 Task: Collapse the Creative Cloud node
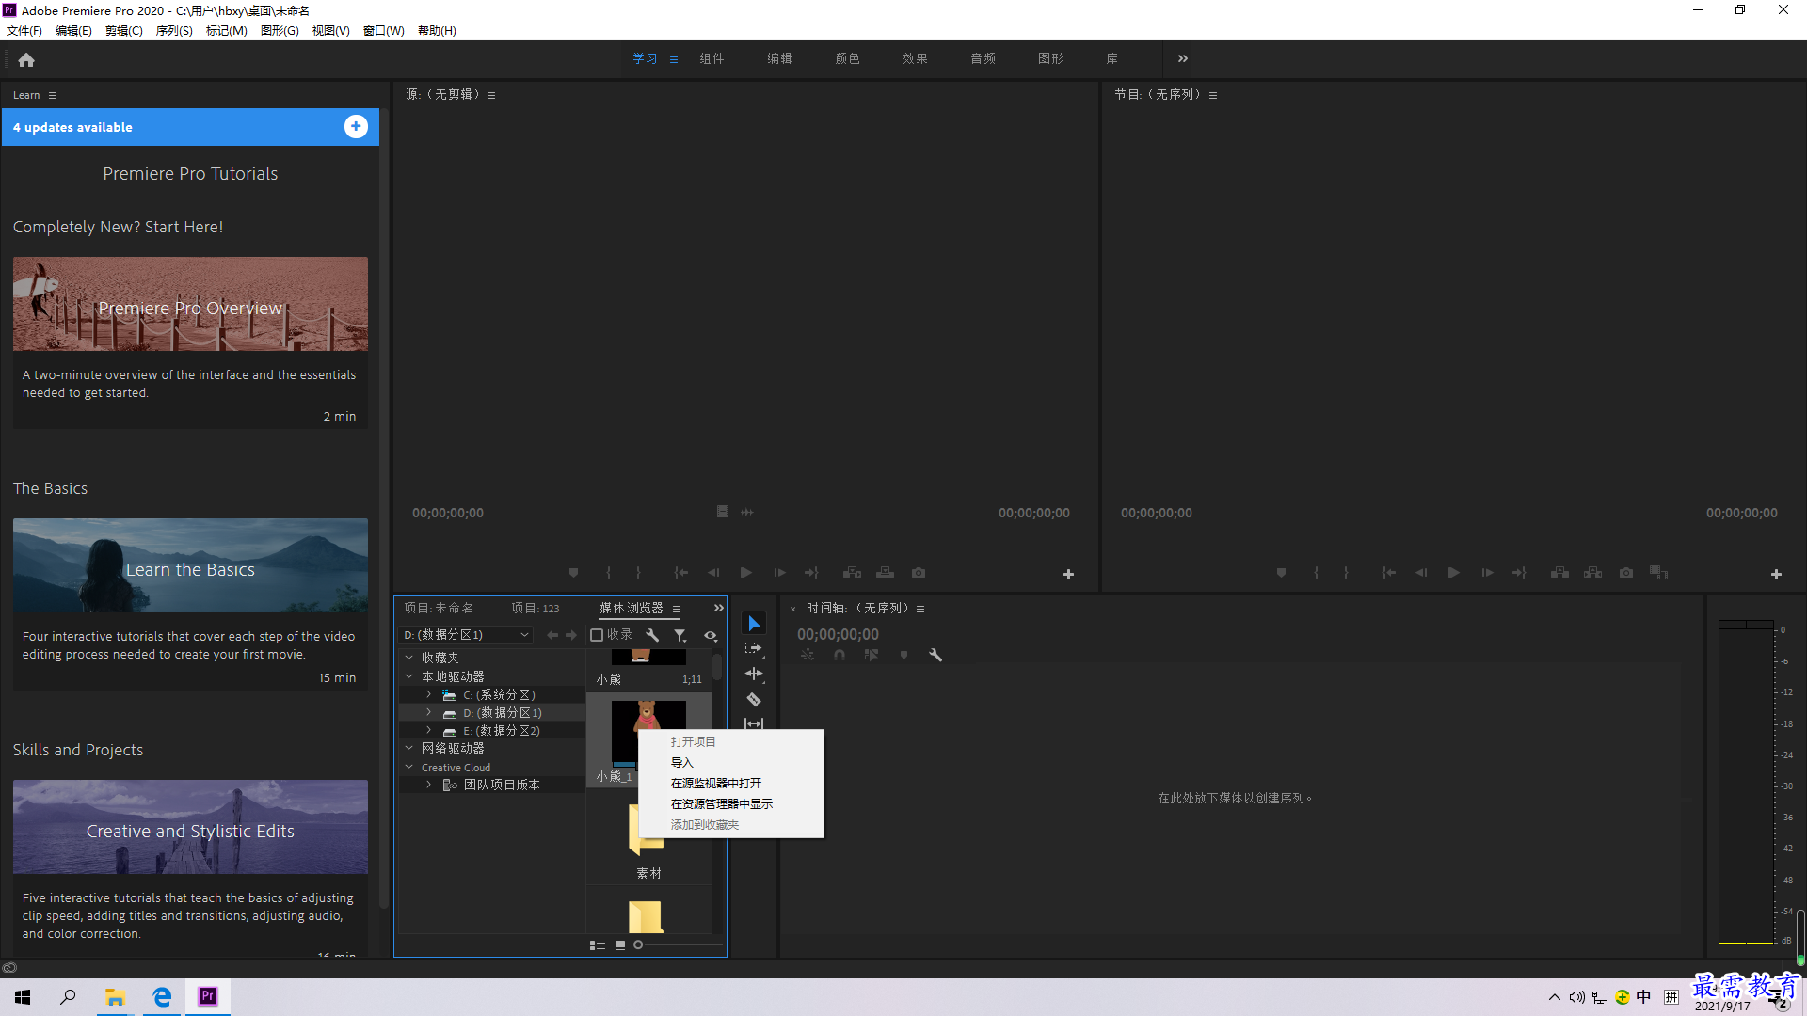tap(409, 767)
